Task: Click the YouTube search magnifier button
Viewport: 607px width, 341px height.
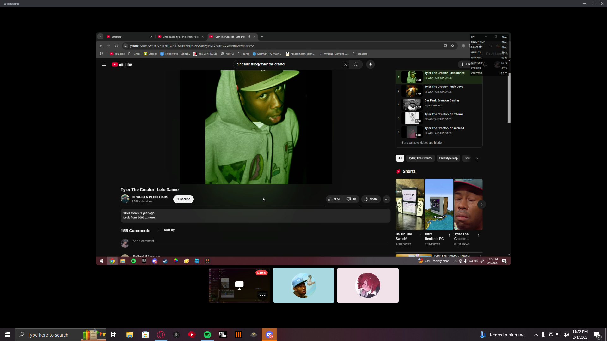Action: click(x=356, y=64)
